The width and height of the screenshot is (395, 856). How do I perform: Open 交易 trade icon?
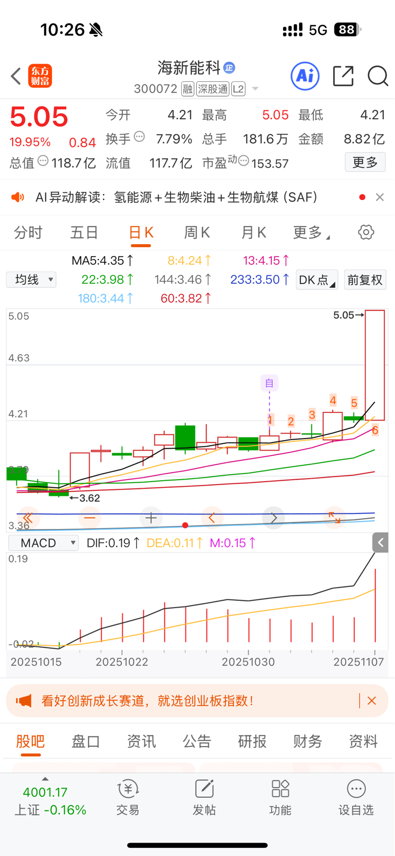128,798
